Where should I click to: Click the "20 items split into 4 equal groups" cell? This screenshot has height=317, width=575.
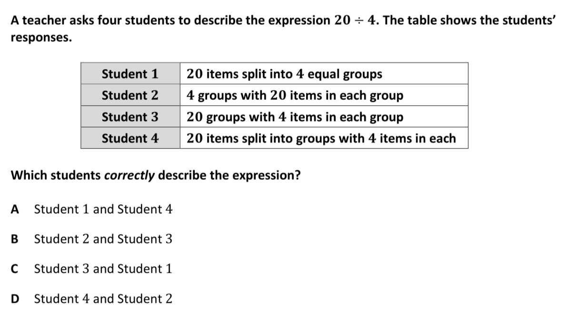coord(284,74)
